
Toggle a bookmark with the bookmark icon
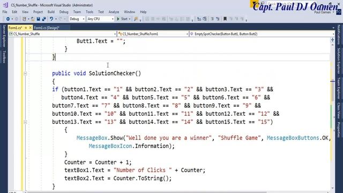pyautogui.click(x=225, y=19)
